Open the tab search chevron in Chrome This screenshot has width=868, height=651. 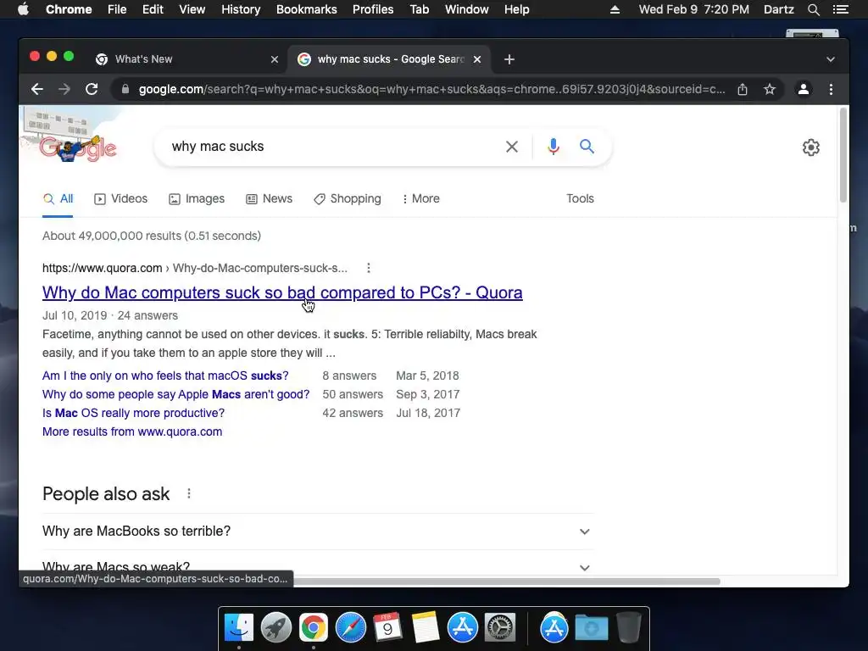click(x=831, y=59)
